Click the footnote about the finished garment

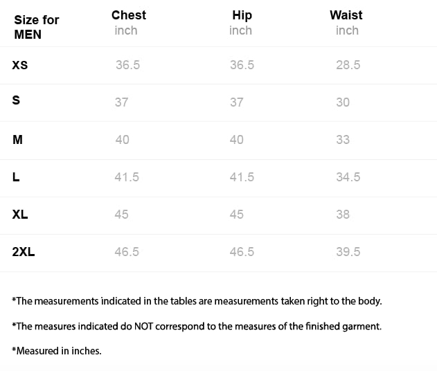(197, 326)
